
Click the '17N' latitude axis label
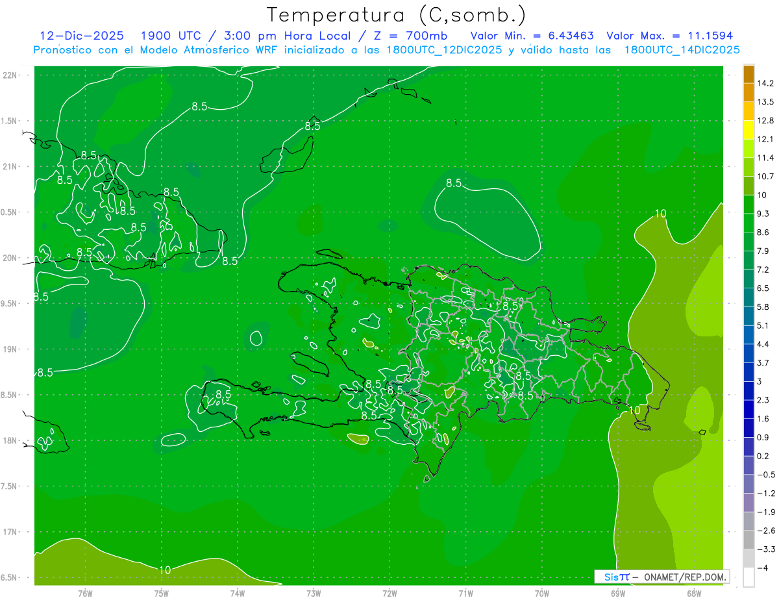click(9, 532)
